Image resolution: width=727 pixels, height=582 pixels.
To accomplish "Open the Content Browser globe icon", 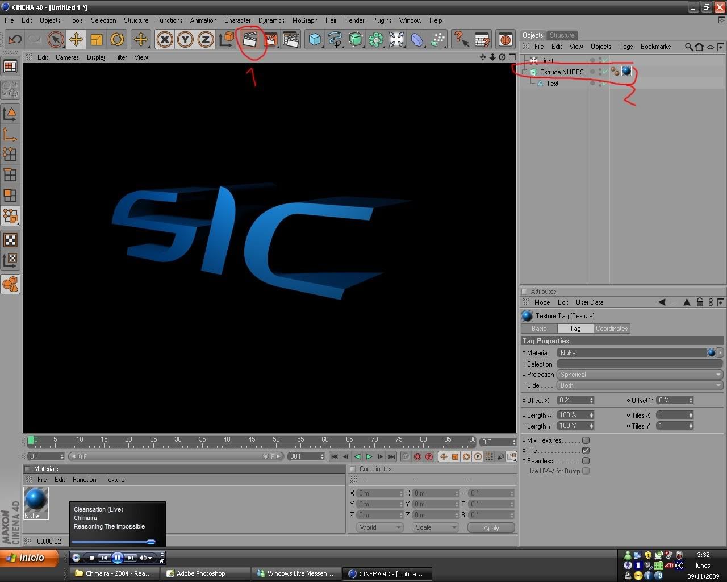I will (505, 39).
